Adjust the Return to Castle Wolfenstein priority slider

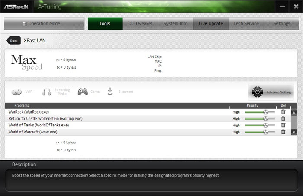[x=260, y=119]
